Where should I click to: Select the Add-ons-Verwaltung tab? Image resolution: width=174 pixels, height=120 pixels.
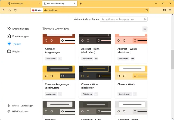[x=60, y=4]
